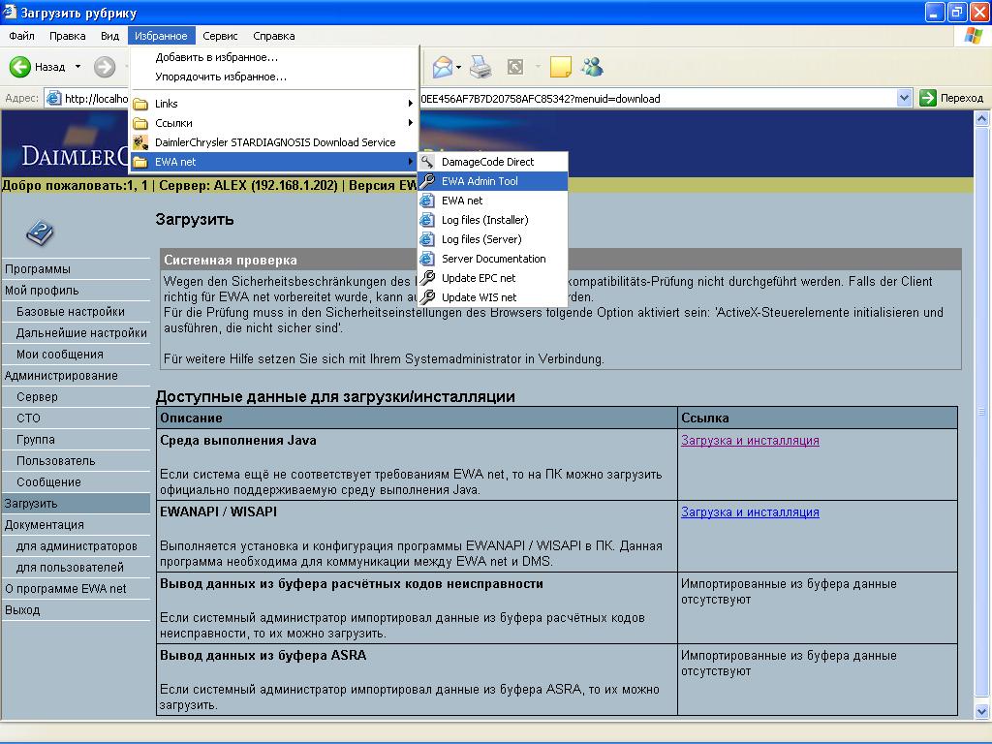The width and height of the screenshot is (992, 744).
Task: Open Базовые настройки in the sidebar
Action: [x=70, y=311]
